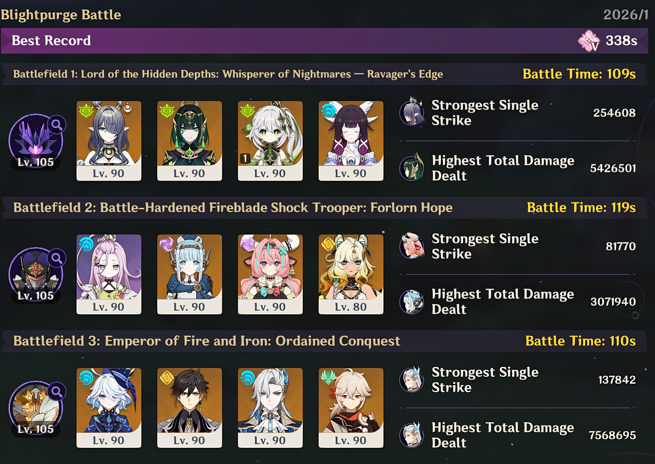Click Battlefield 1 Strongest Single Strike avatar
Screen dimensions: 655x464
412,113
